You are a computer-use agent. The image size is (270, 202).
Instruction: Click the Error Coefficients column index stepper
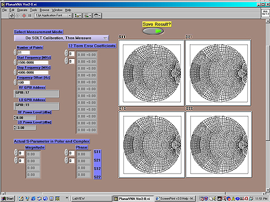[66, 61]
